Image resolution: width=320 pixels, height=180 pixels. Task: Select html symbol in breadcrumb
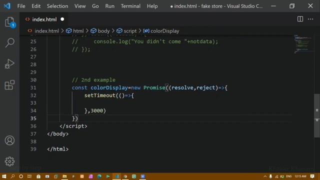(x=78, y=31)
